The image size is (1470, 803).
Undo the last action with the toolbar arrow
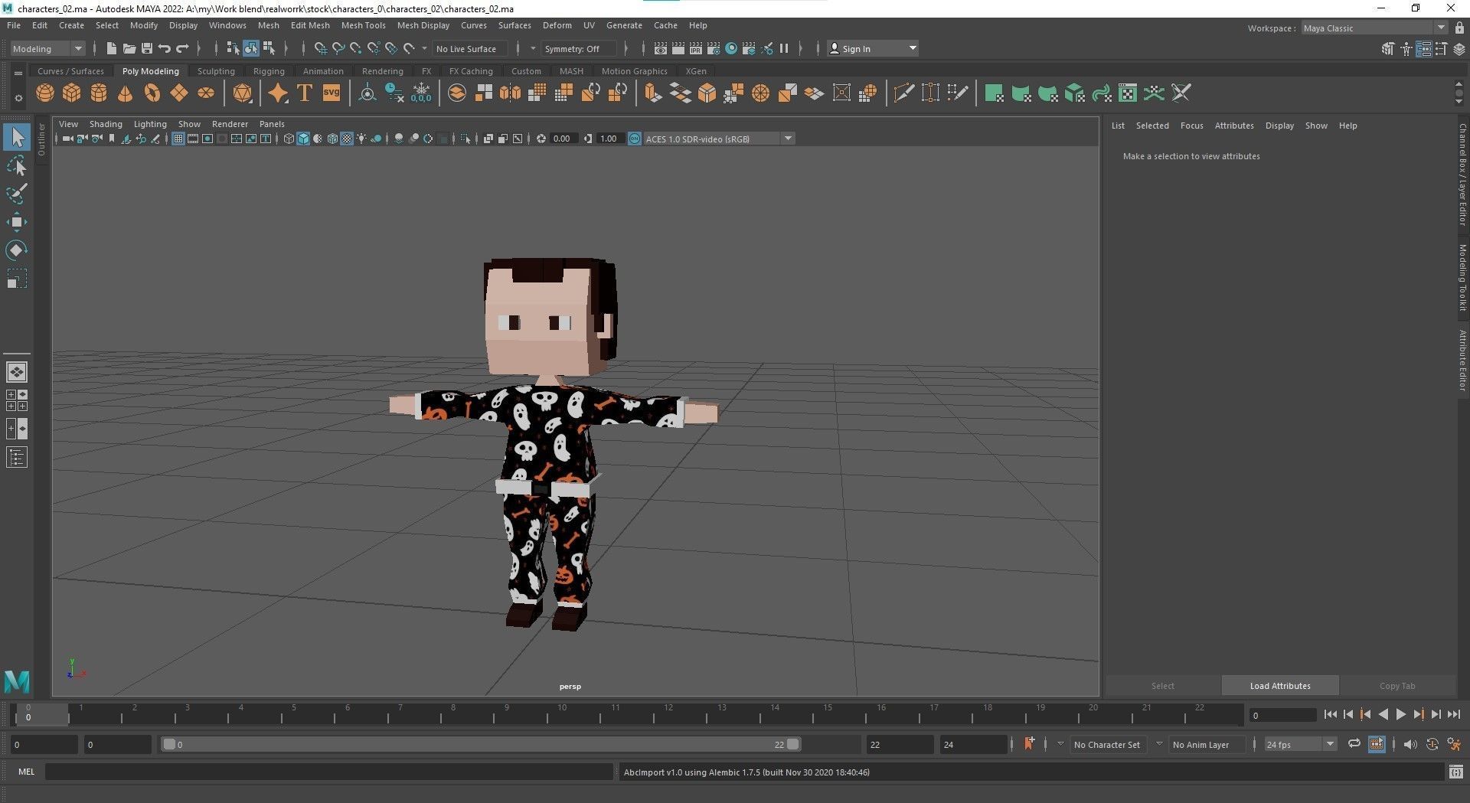(x=165, y=48)
